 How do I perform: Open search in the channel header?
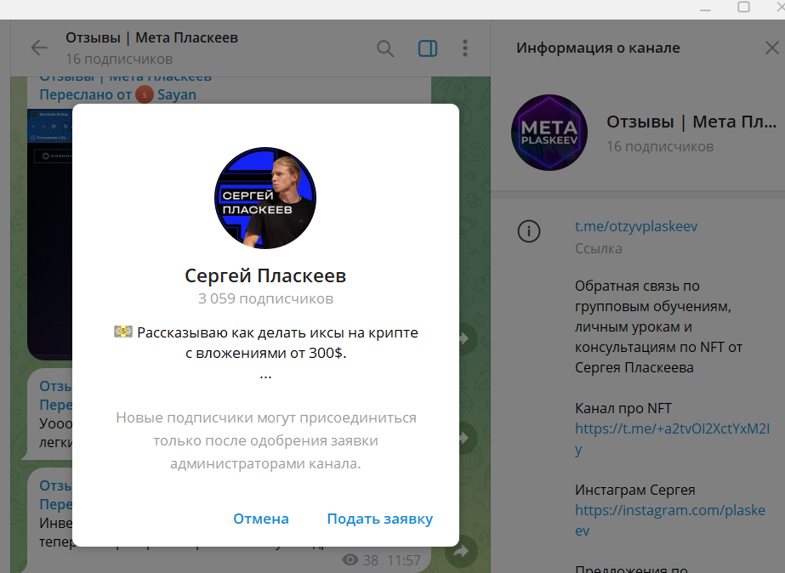[385, 48]
